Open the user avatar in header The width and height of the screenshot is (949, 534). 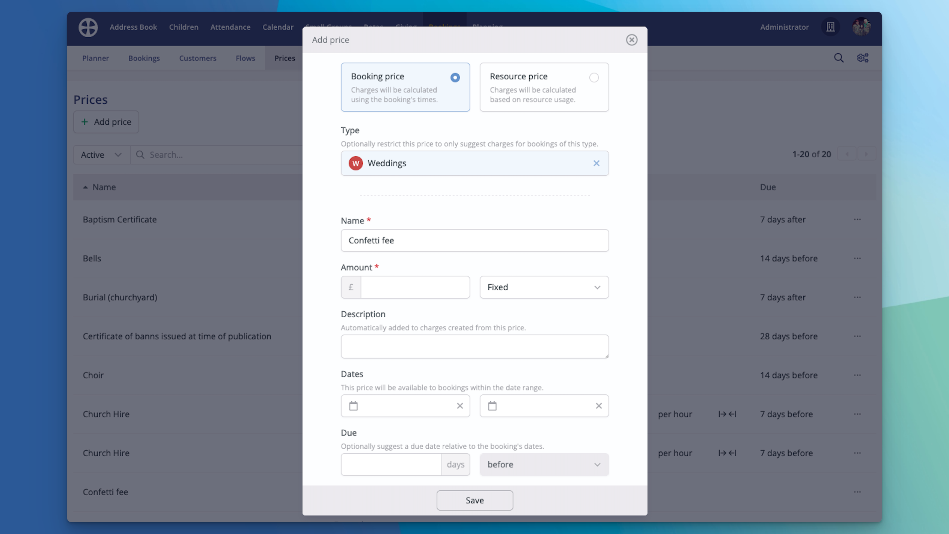(861, 27)
